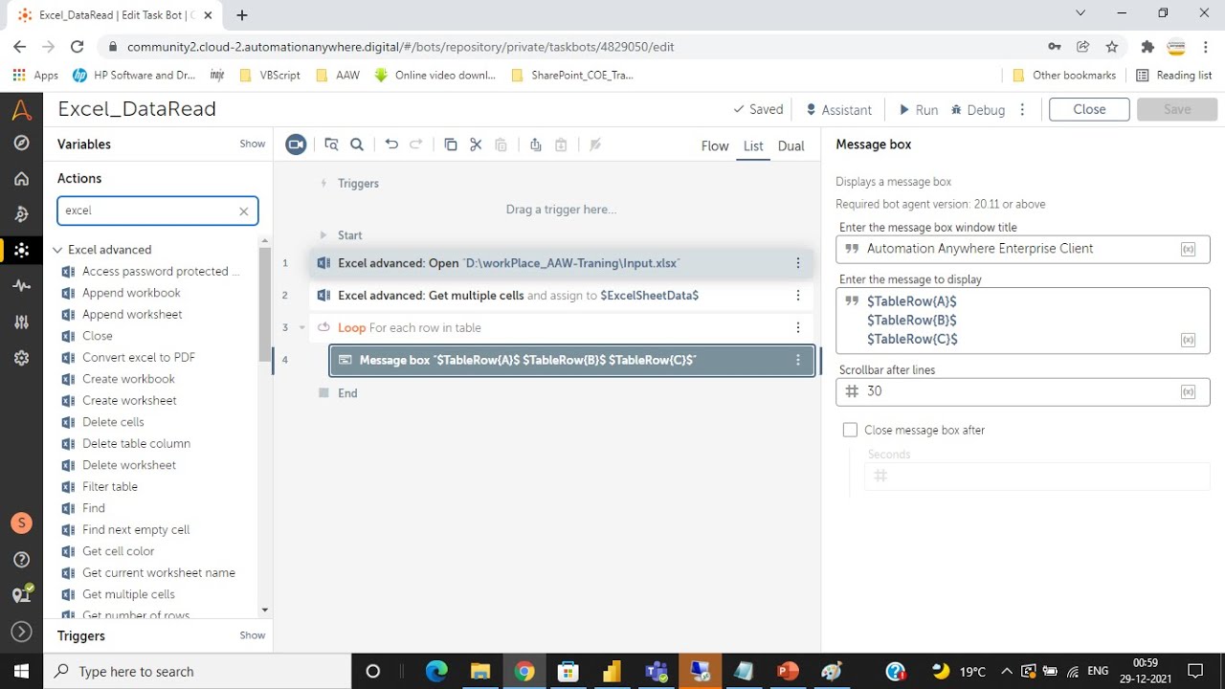Start recording with the camera icon

pyautogui.click(x=296, y=144)
